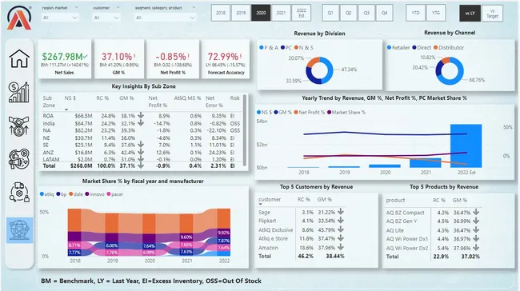
Task: Open the customer filter dropdown
Action: pos(106,18)
